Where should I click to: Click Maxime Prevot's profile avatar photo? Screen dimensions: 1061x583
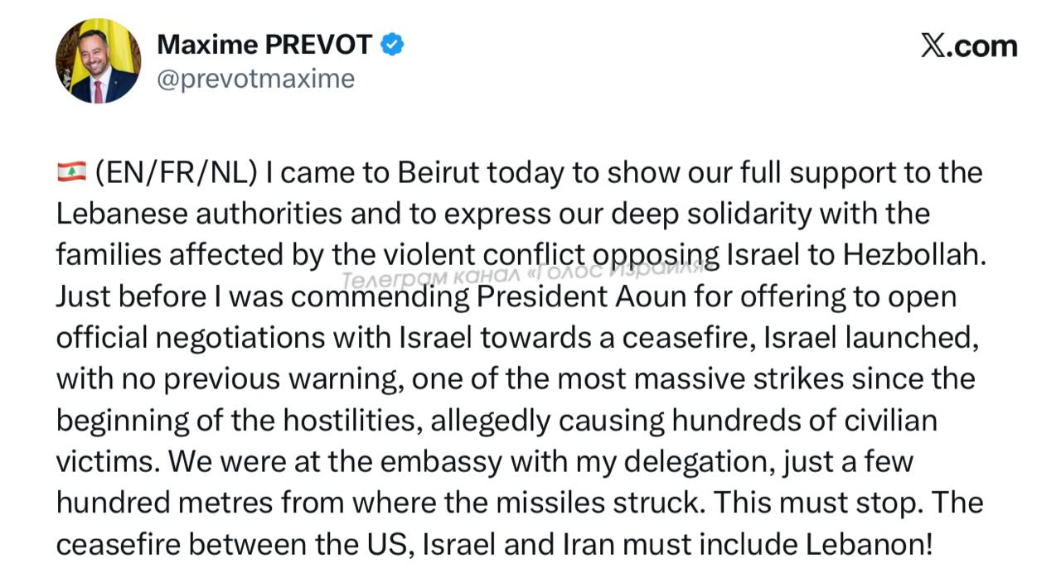pyautogui.click(x=98, y=61)
